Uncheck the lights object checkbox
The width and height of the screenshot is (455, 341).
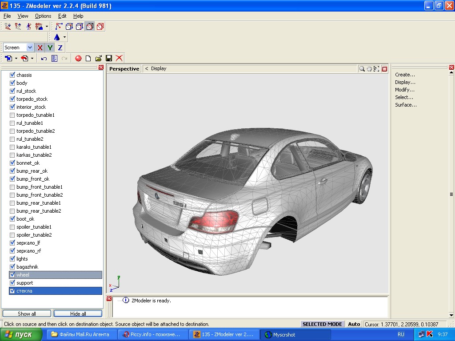click(x=12, y=259)
